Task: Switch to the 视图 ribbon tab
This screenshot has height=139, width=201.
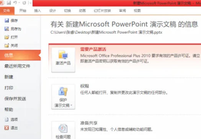Action: (137, 11)
